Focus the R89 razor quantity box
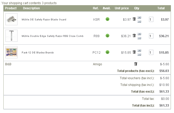The width and height of the screenshot is (174, 113). pyautogui.click(x=151, y=36)
